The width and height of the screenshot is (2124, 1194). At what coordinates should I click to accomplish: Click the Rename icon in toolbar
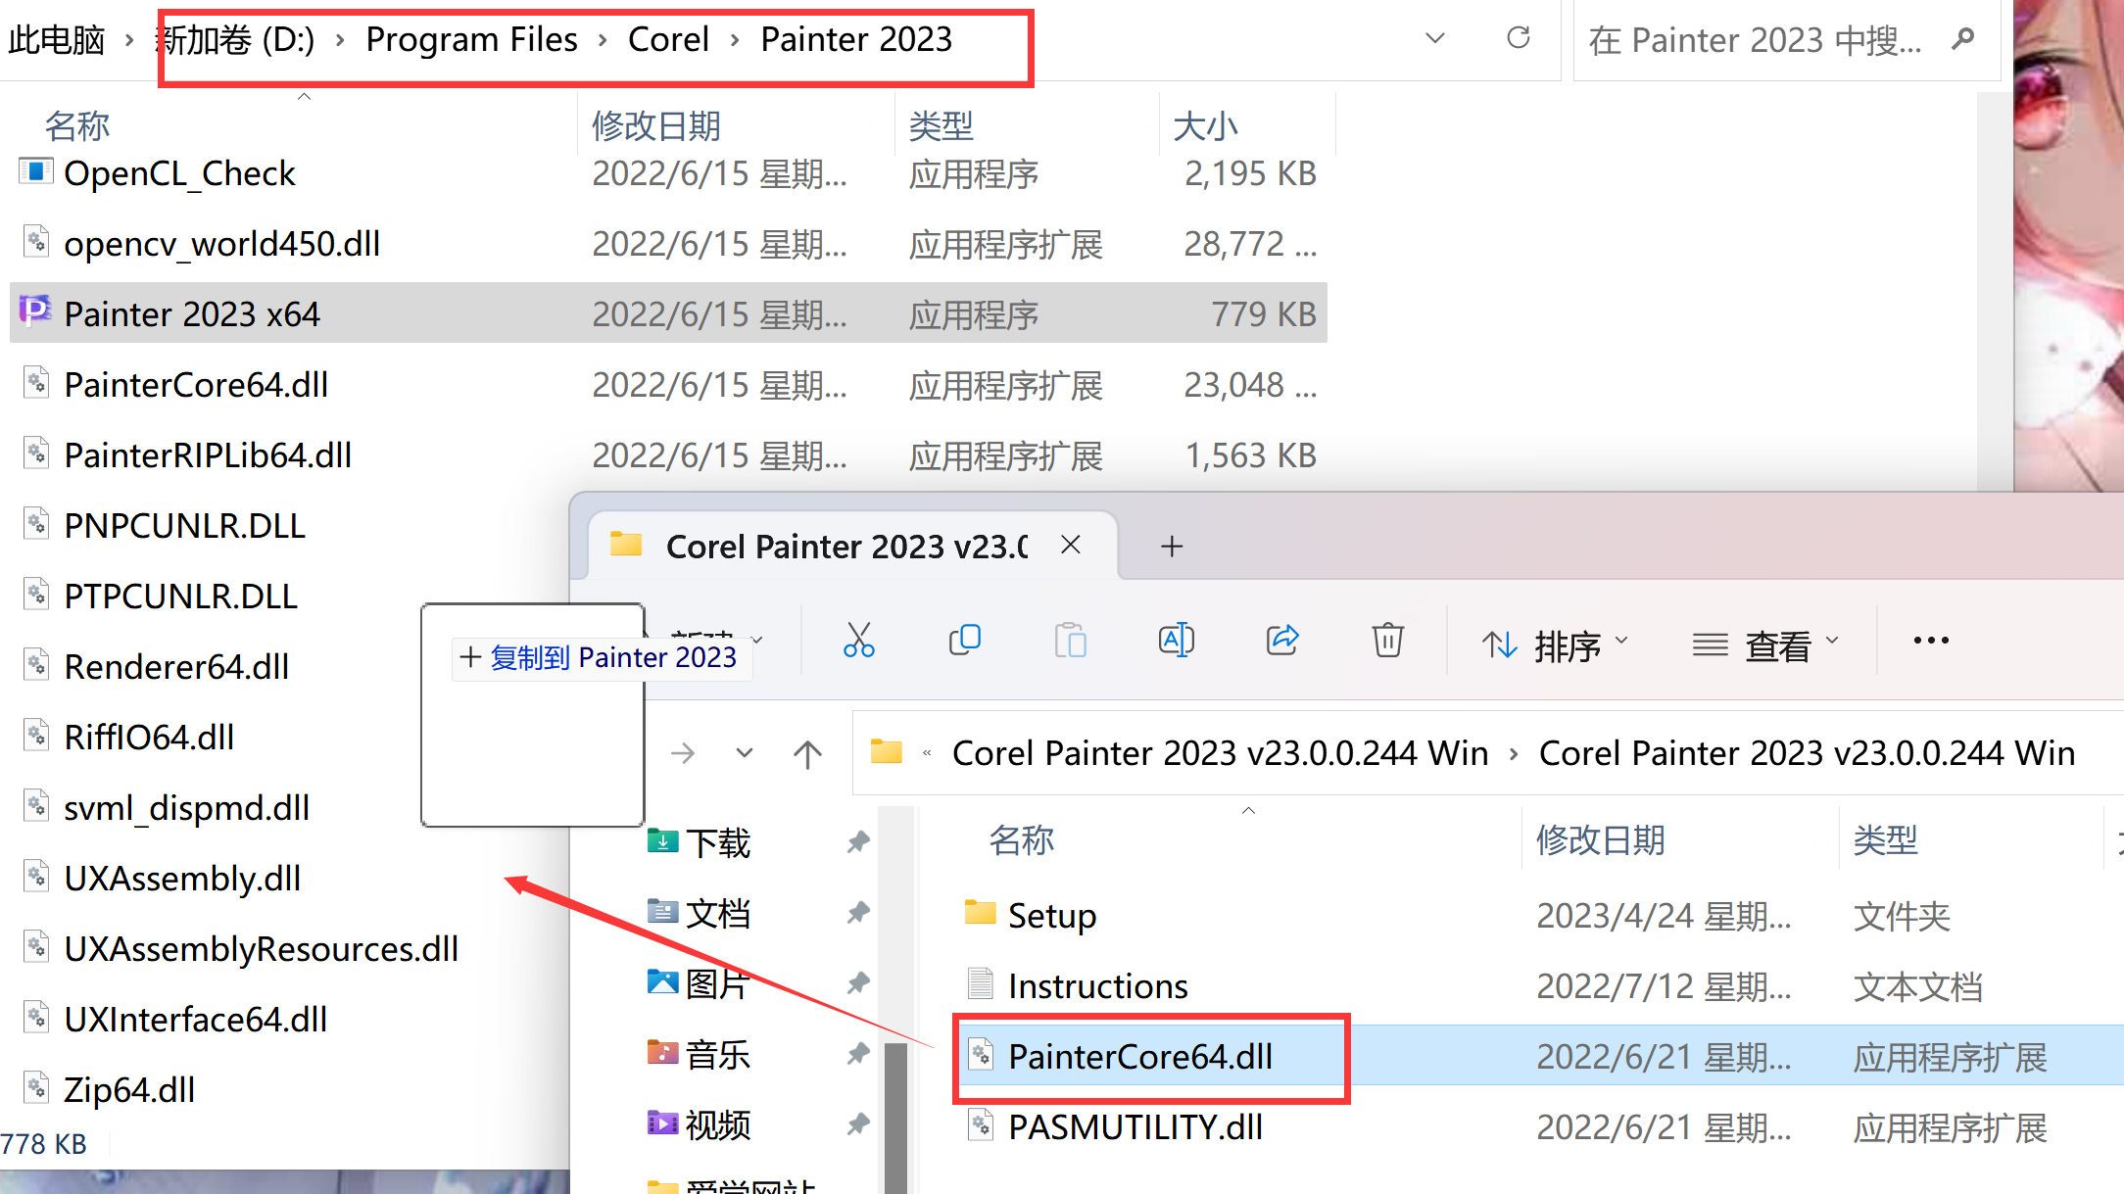click(x=1176, y=641)
